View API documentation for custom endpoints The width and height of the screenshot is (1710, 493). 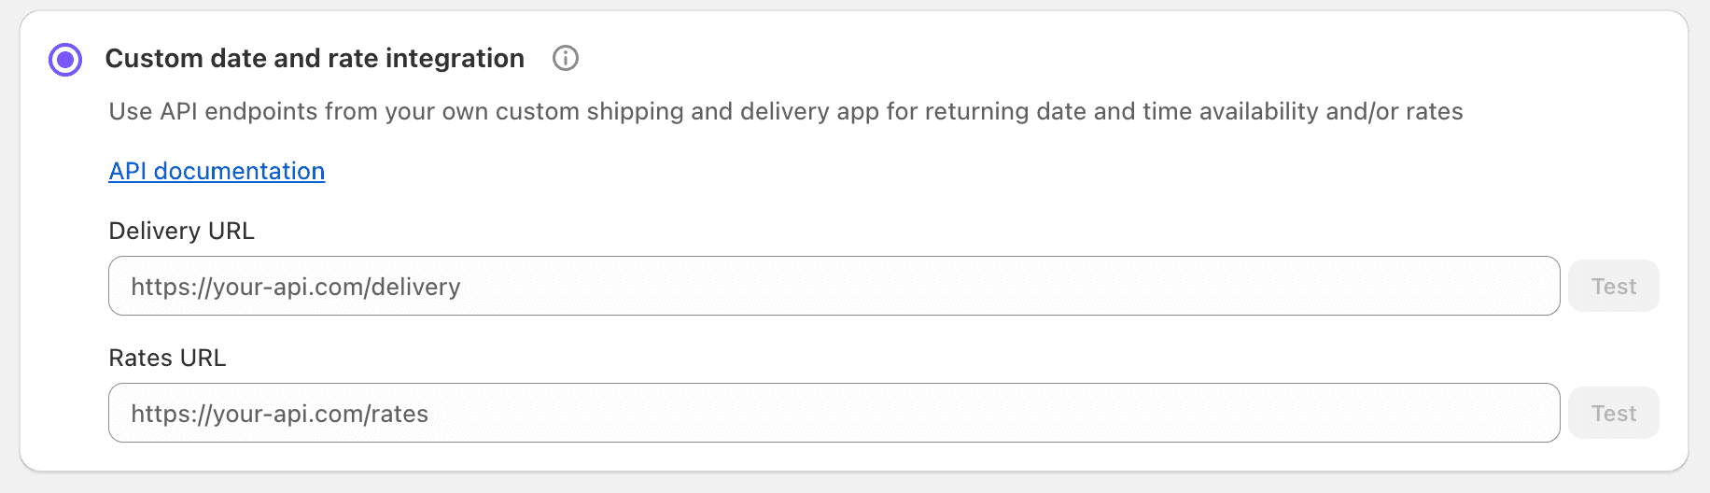tap(217, 171)
